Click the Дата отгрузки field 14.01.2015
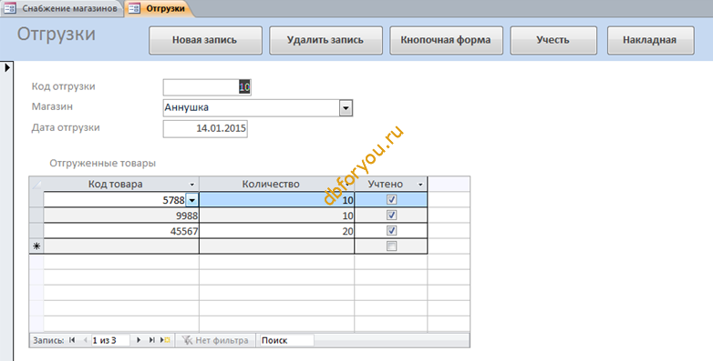The width and height of the screenshot is (713, 361). [205, 128]
